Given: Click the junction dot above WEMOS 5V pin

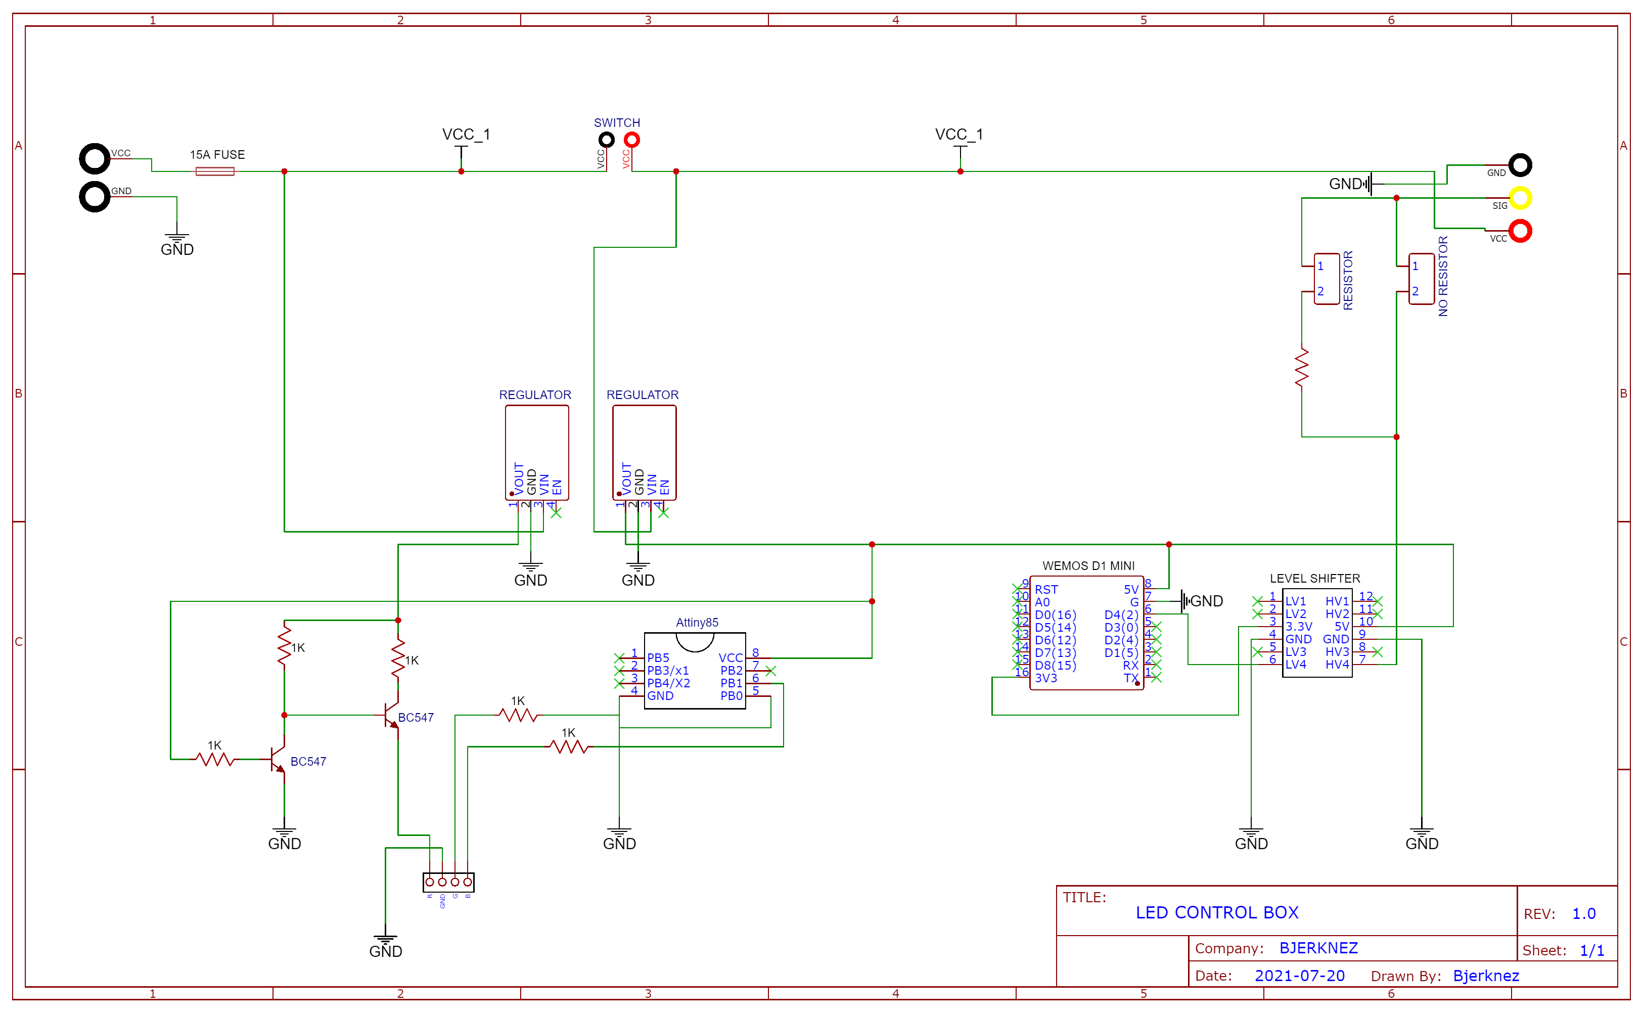Looking at the screenshot, I should (1169, 545).
